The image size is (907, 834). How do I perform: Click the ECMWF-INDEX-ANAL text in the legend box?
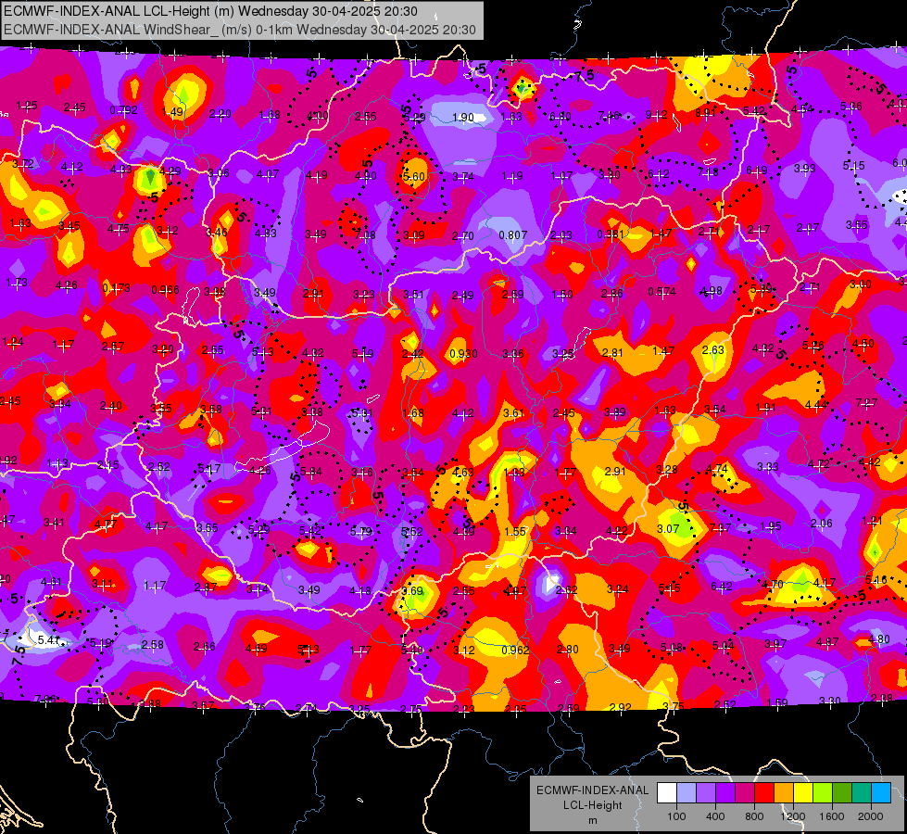point(592,790)
